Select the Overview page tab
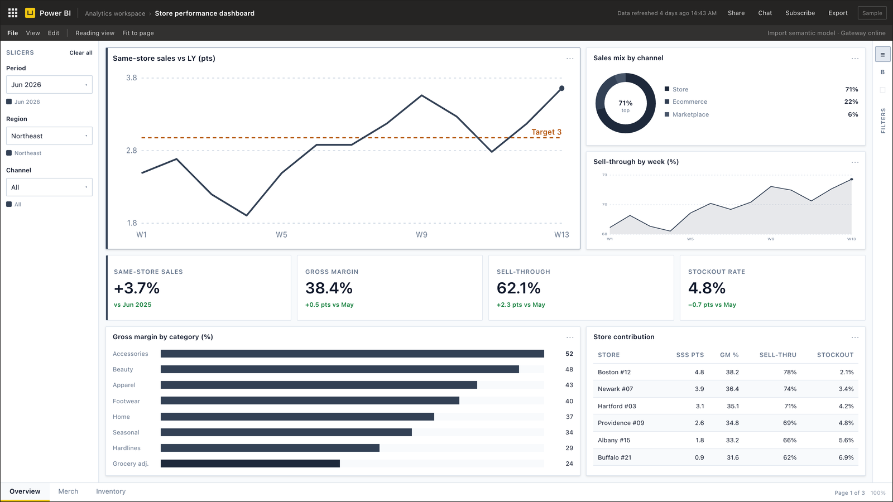Image resolution: width=893 pixels, height=502 pixels. click(25, 491)
